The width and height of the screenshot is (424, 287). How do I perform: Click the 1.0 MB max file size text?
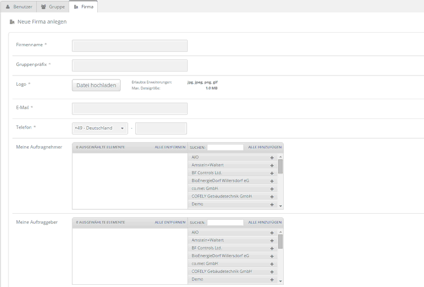pos(211,88)
